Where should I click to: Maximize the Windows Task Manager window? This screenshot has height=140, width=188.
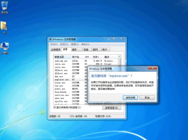click(x=114, y=39)
